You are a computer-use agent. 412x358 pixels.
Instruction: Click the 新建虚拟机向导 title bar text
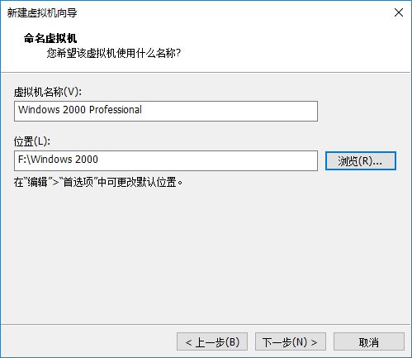coord(42,12)
